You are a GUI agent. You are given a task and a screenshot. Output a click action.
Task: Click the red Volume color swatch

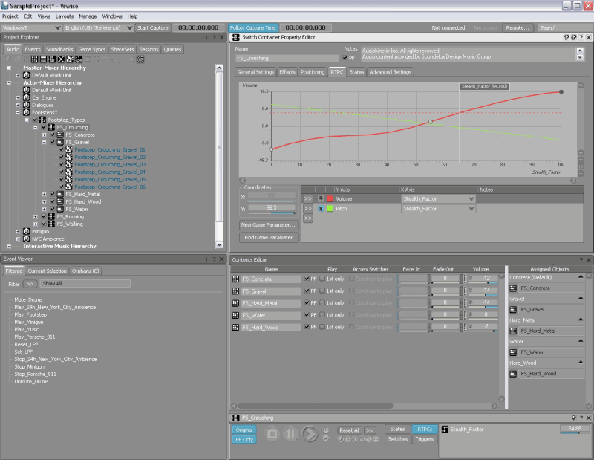click(x=330, y=198)
